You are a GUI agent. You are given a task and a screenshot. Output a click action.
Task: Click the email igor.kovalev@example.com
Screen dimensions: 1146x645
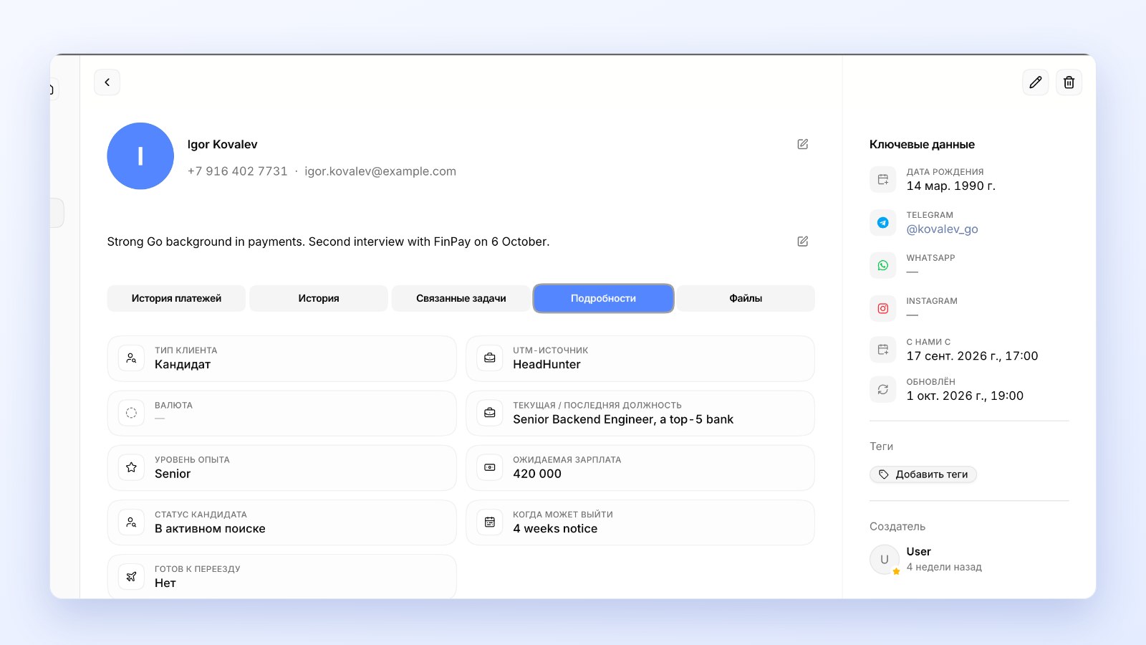[x=380, y=171]
